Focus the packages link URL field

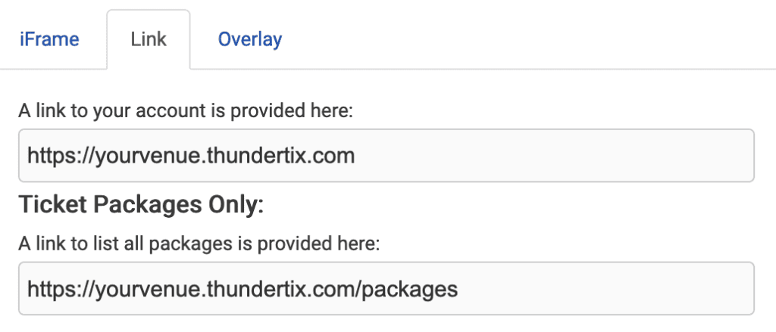tap(386, 288)
